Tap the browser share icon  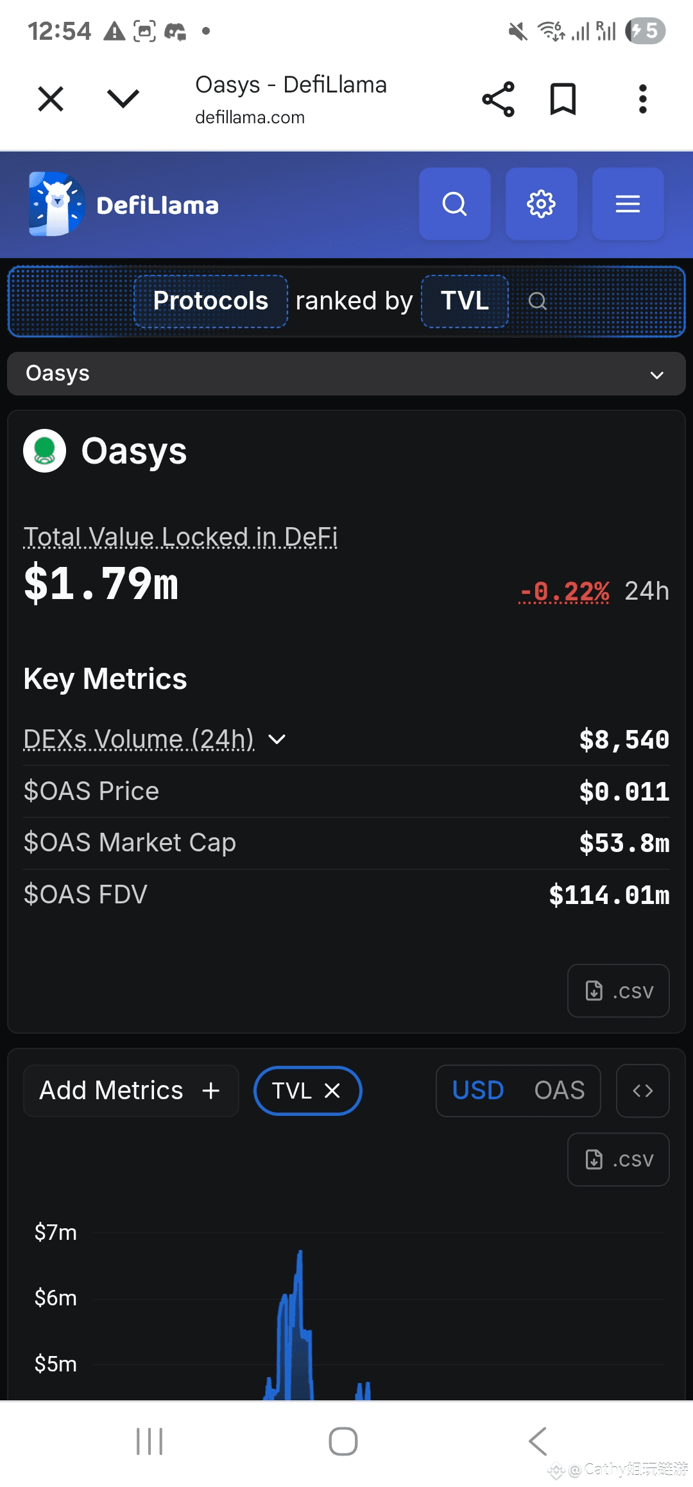click(x=498, y=99)
